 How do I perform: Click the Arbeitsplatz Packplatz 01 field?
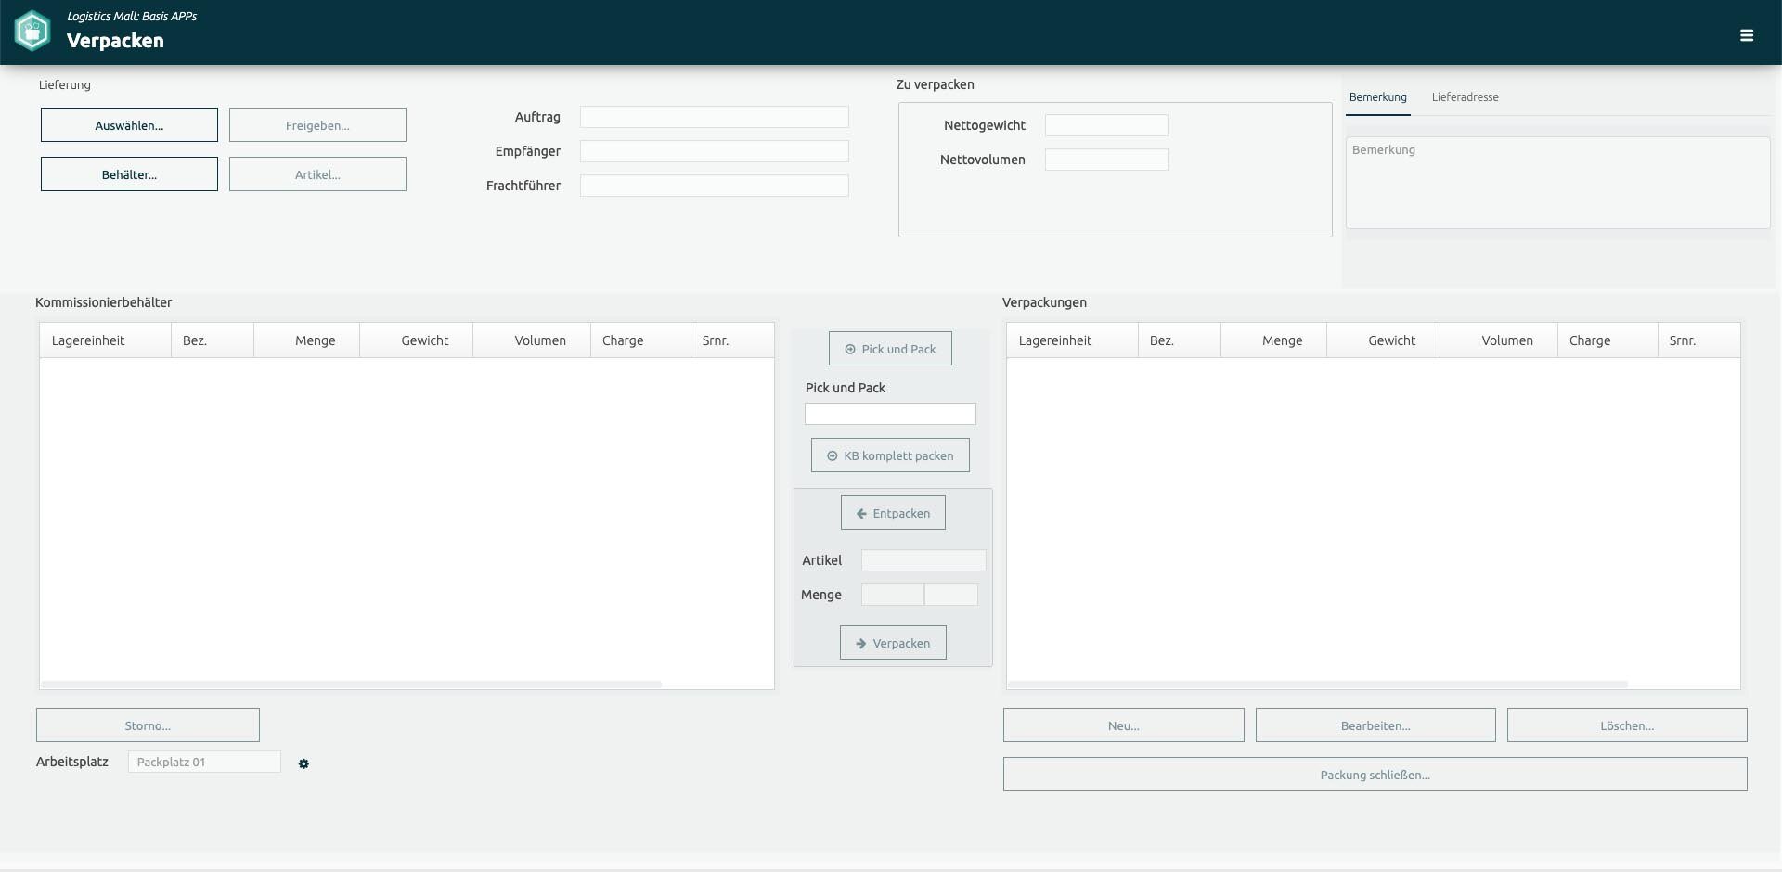[204, 762]
